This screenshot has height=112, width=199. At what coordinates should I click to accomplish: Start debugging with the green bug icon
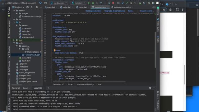pos(93,3)
